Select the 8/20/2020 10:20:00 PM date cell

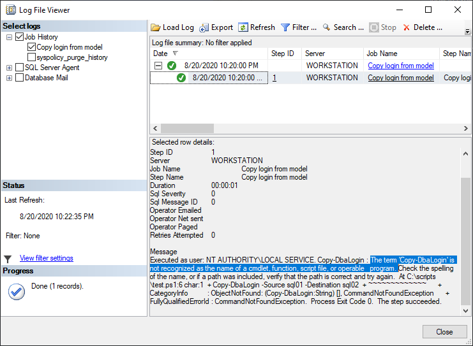pos(221,66)
